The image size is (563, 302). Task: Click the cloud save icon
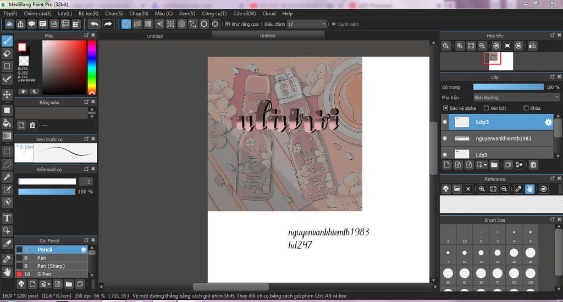[x=9, y=24]
